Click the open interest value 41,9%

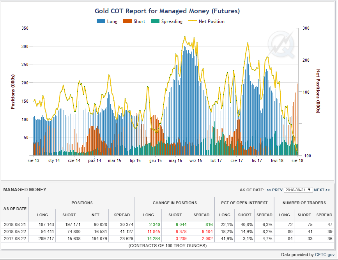(x=227, y=239)
